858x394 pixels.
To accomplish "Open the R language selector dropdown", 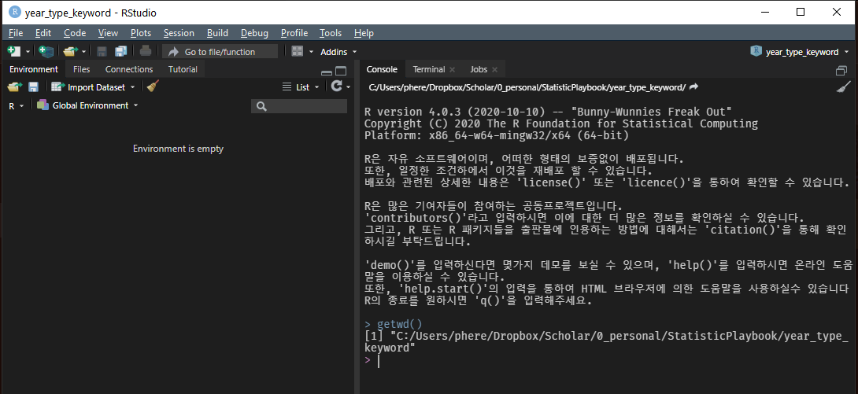I will (17, 105).
